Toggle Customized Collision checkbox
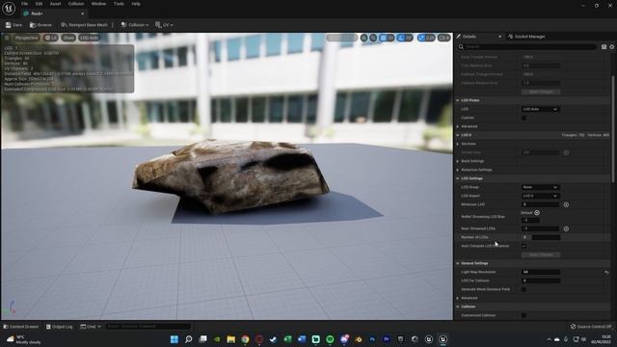The width and height of the screenshot is (617, 347). (x=523, y=315)
